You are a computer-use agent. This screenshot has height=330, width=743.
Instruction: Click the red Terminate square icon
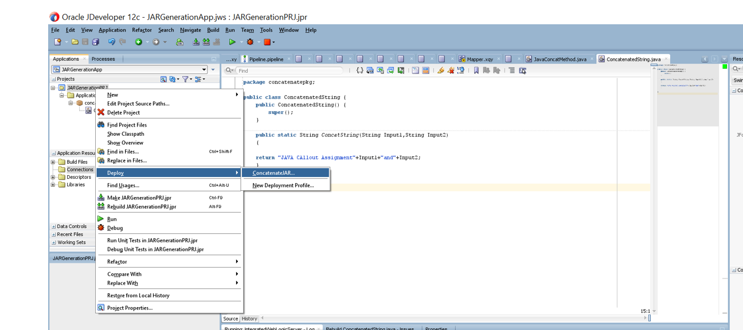[x=267, y=42]
